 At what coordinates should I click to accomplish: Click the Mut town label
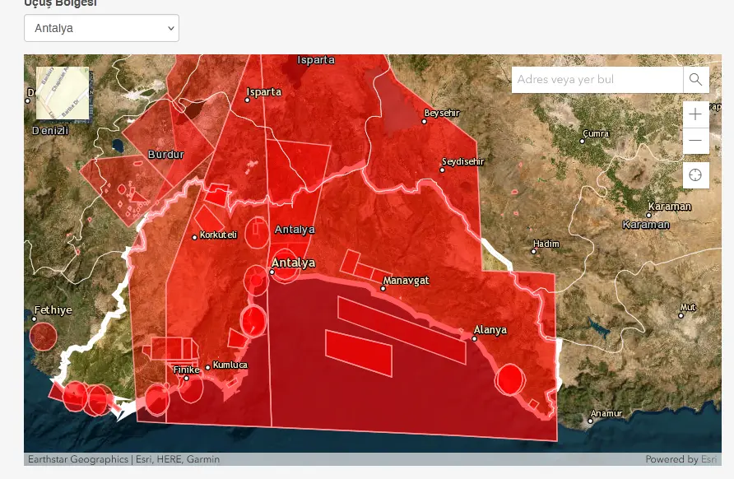(x=688, y=307)
